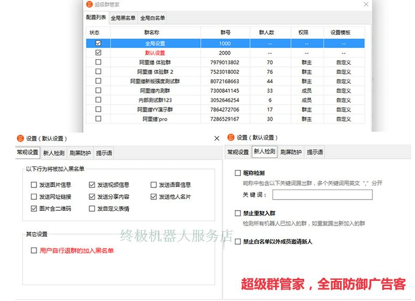Select 提示语 tab in right settings window
415x301 pixels.
coord(315,152)
